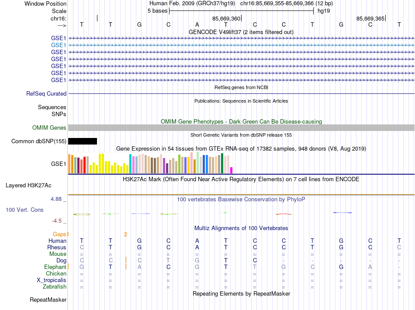Click the H3K27Ac Mark track title
The image size is (415, 310).
click(x=241, y=179)
